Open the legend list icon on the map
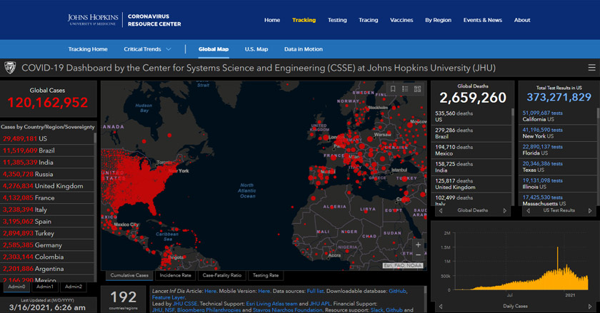The image size is (600, 313). pyautogui.click(x=405, y=89)
